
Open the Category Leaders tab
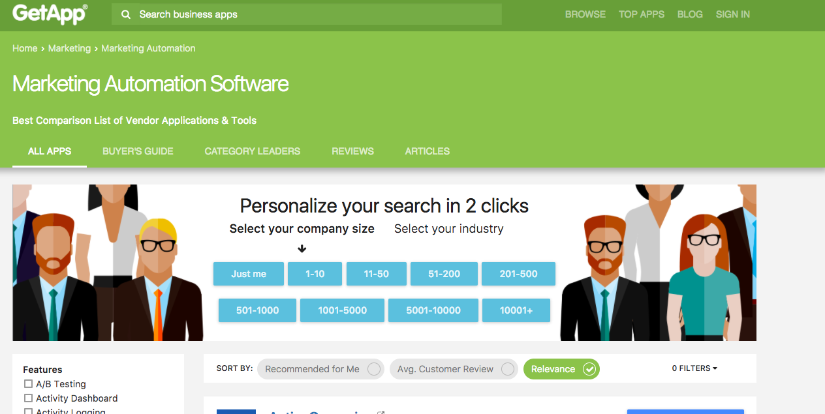[x=253, y=151]
